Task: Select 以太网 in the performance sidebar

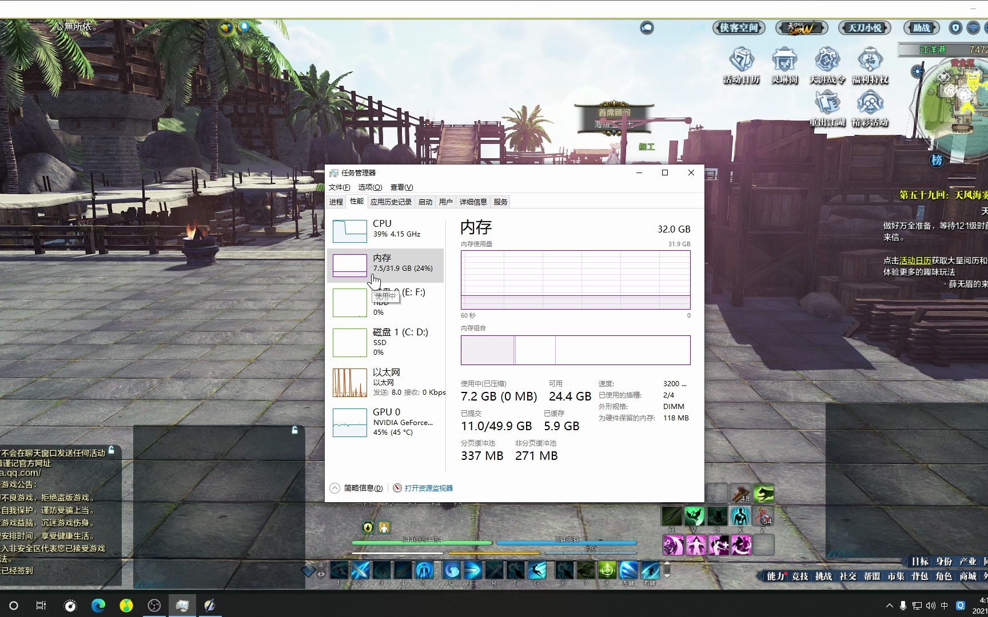Action: (385, 382)
